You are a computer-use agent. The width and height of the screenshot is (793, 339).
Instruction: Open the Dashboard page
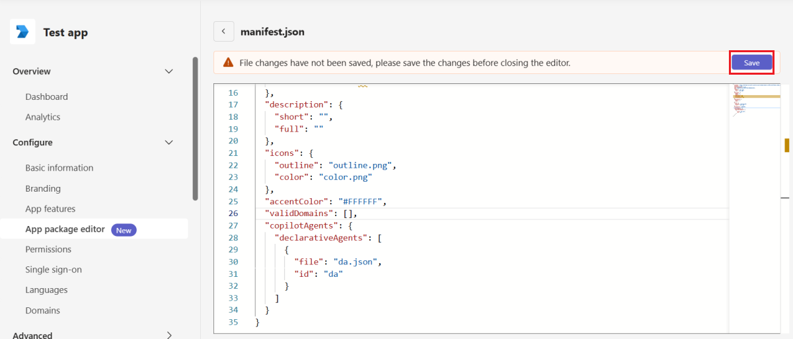46,96
